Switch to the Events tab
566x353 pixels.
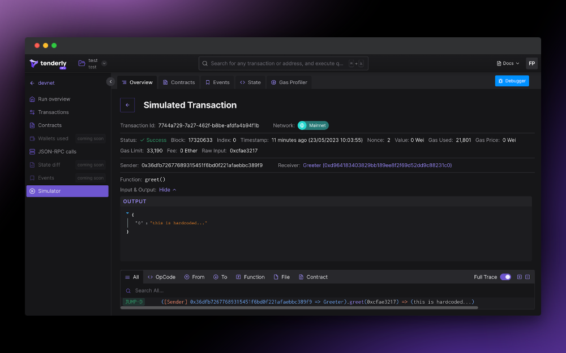(218, 82)
